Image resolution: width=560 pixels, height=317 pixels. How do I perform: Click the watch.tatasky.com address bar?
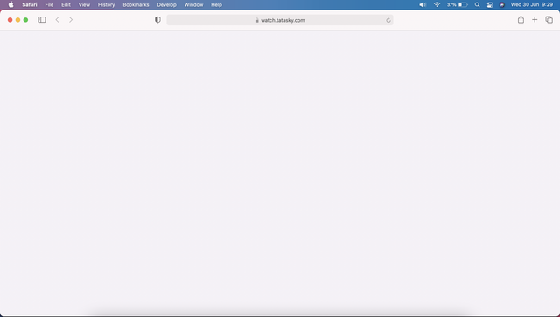pyautogui.click(x=280, y=20)
